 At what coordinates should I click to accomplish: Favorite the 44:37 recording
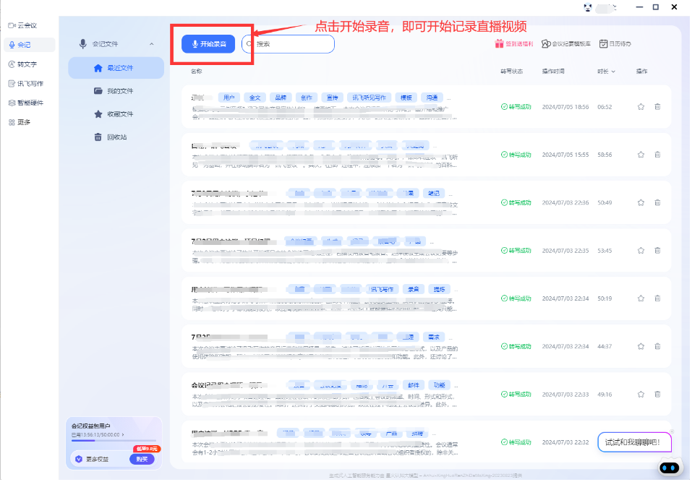click(x=641, y=347)
